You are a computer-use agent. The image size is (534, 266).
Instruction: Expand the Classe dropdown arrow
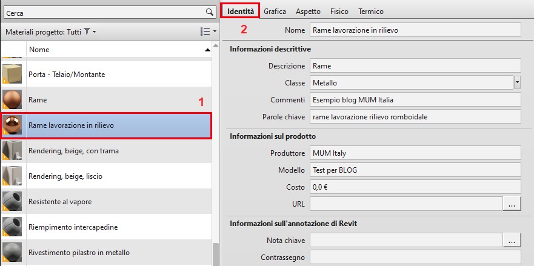[517, 82]
